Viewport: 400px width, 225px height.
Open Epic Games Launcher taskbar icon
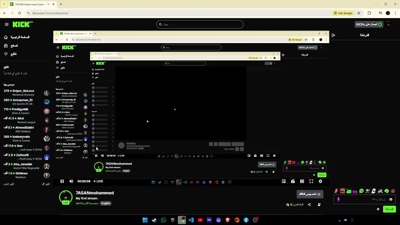172,220
